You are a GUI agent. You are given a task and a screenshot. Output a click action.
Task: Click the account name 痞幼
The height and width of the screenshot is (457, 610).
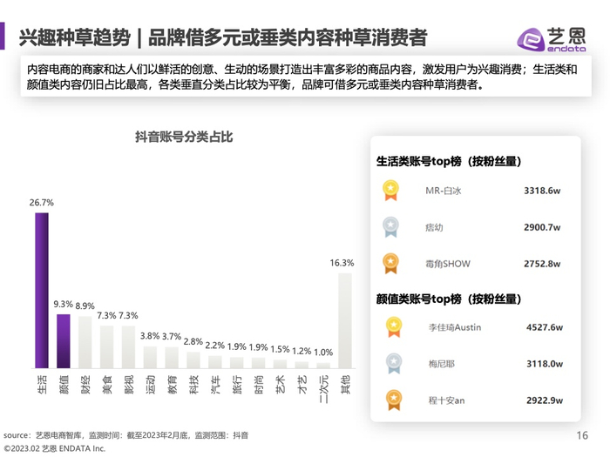pos(434,227)
